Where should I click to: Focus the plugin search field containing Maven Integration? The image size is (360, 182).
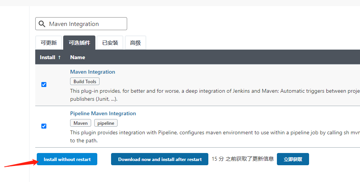(86, 24)
